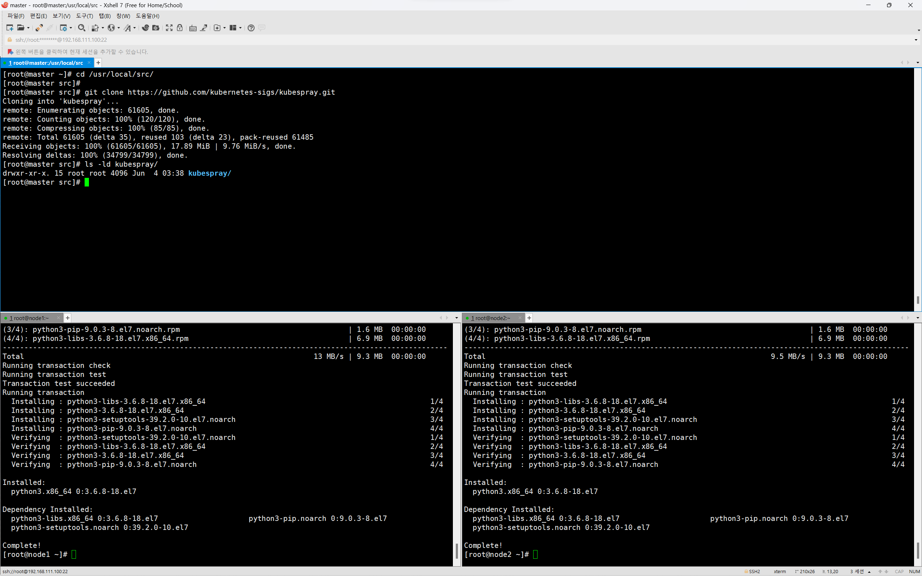Expand the layout arrangement dropdown arrow
The image size is (922, 576).
240,28
